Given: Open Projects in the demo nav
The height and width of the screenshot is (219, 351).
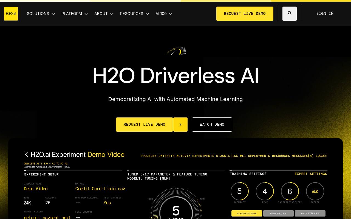Looking at the screenshot, I should point(149,156).
